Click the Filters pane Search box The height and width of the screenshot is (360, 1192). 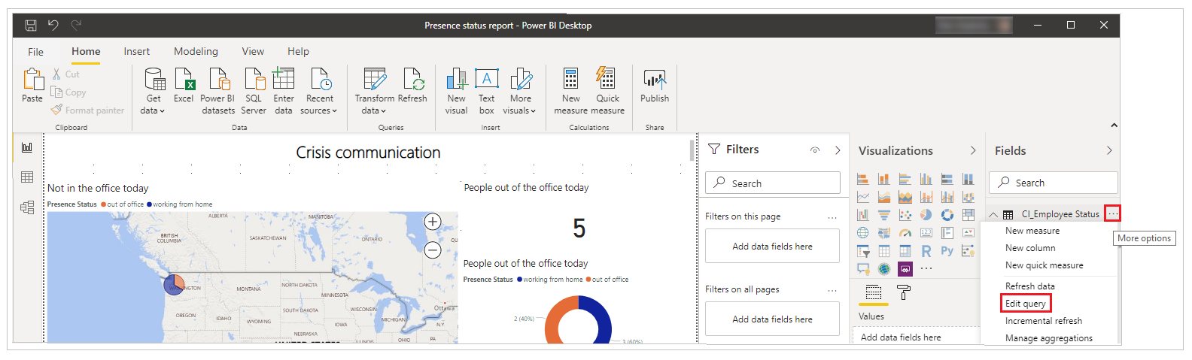pos(772,183)
